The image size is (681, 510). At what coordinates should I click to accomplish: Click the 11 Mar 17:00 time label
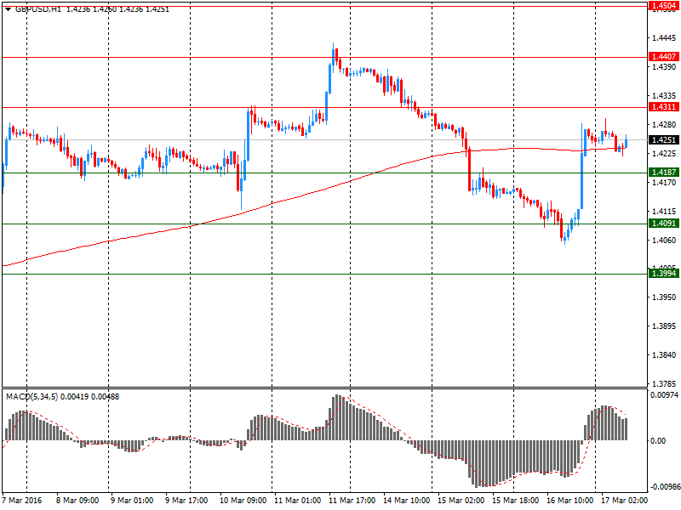[352, 500]
